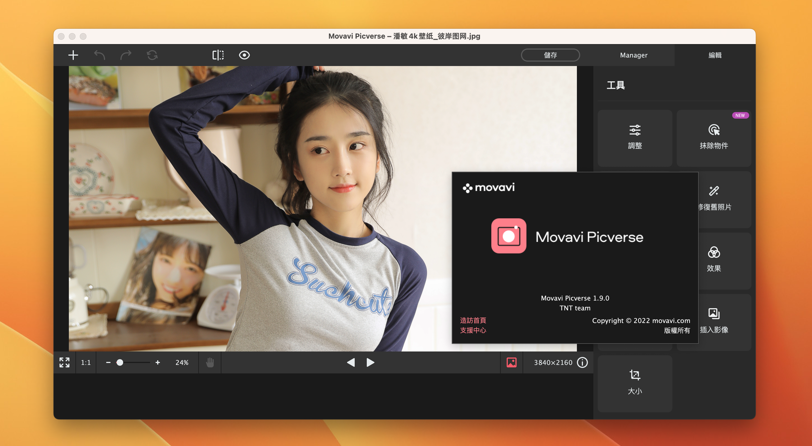Go to next image with right arrow

(370, 362)
